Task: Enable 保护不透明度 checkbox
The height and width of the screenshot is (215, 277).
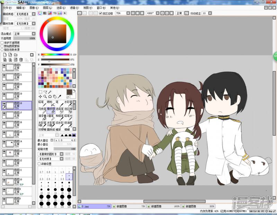Action: click(2, 42)
